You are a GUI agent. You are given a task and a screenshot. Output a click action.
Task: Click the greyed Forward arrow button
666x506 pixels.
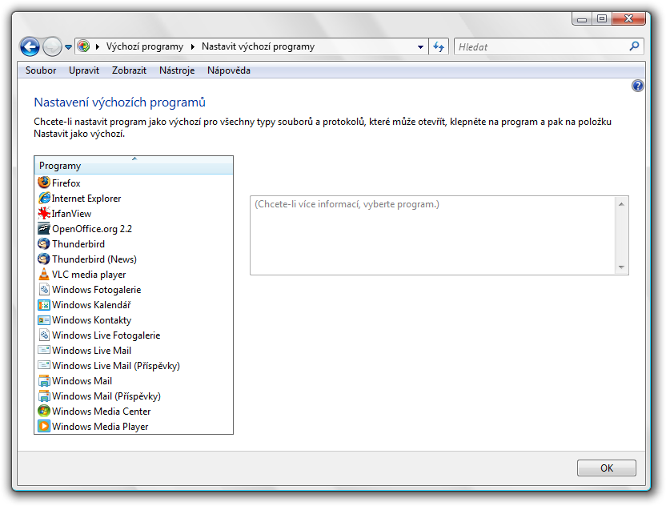pyautogui.click(x=52, y=46)
